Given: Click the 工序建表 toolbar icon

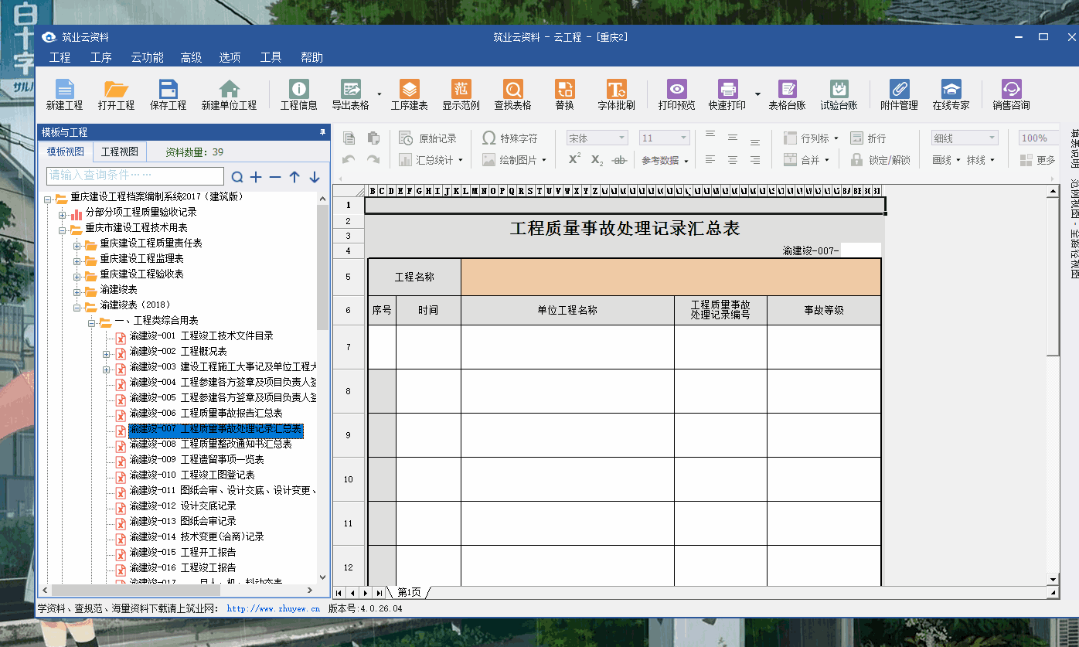Looking at the screenshot, I should coord(409,90).
